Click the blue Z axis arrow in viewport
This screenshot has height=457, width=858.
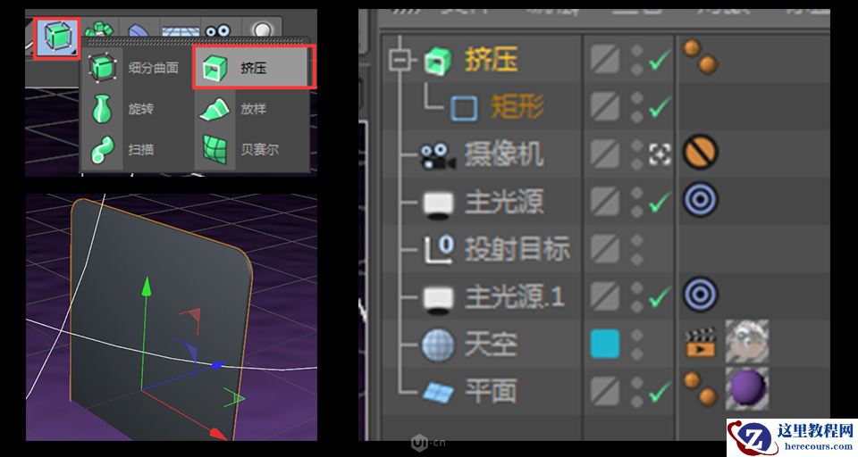216,364
